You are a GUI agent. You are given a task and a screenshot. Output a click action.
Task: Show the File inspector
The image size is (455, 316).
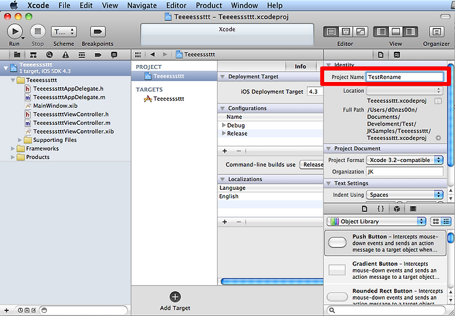pos(380,54)
